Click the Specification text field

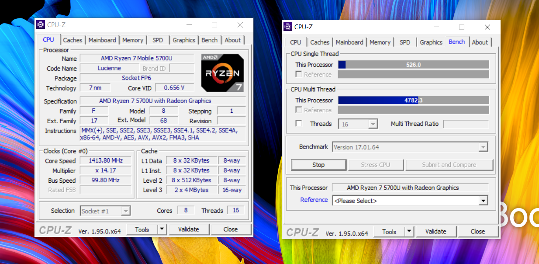(x=162, y=101)
